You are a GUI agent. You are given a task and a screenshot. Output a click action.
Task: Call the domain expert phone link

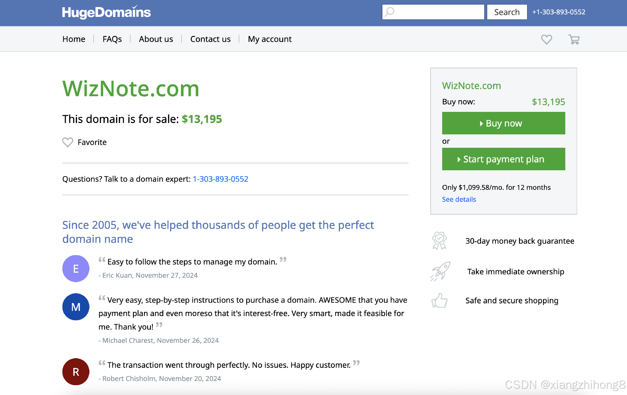point(220,179)
